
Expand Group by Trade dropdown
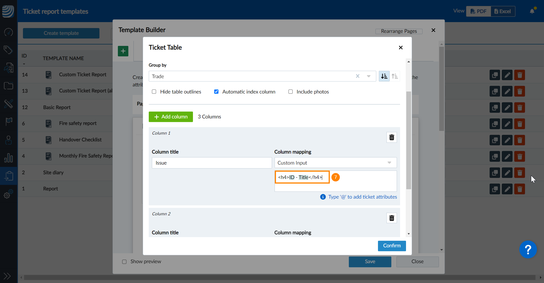(369, 76)
